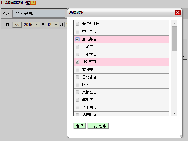Uncheck the 恵比寿店 checkbox
188x141 pixels.
coord(77,39)
